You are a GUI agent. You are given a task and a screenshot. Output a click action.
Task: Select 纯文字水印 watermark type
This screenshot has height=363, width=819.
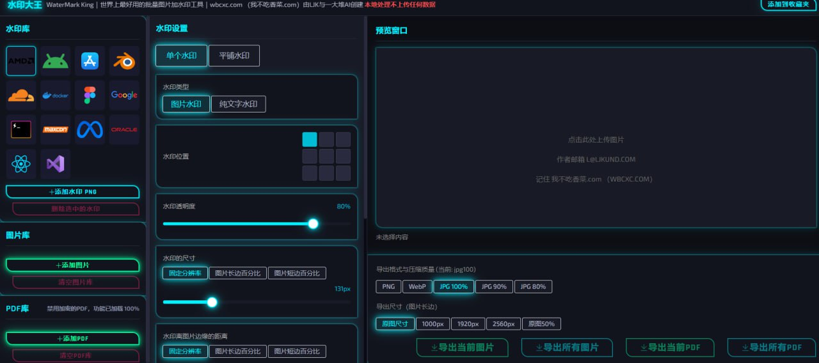pyautogui.click(x=239, y=104)
